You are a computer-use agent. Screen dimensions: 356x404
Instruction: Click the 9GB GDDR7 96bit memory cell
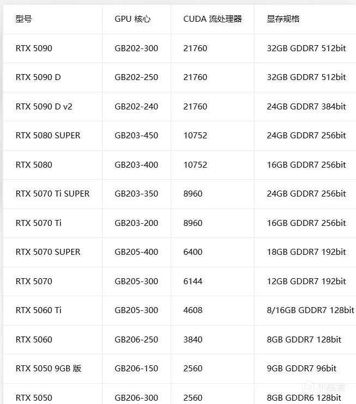(301, 368)
